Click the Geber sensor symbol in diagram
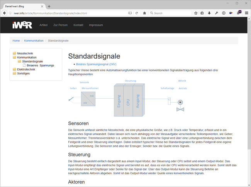This screenshot has width=251, height=187. tap(71, 99)
